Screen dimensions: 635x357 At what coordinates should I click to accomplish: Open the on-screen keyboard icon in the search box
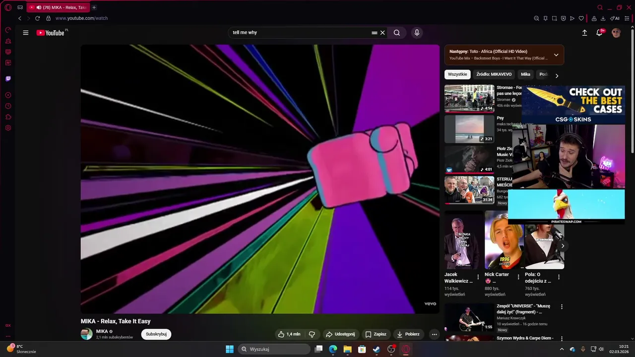click(x=375, y=33)
